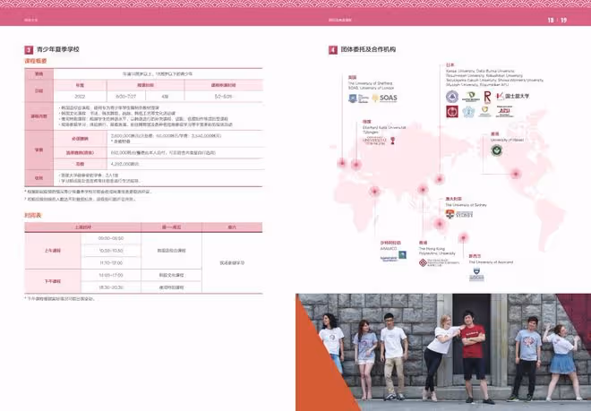Screen dimensions: 591x411
Task: Click the text SOAS, University of London
Action: (371, 88)
